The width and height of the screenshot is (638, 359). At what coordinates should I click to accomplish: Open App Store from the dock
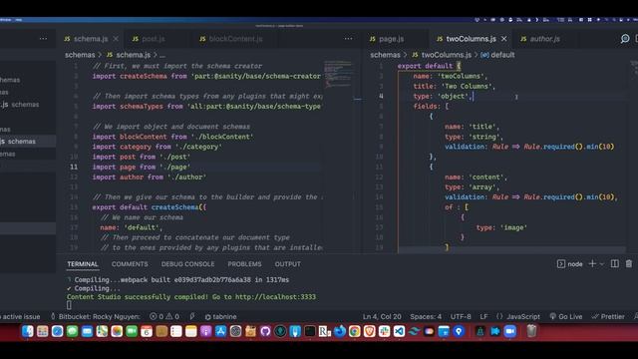pyautogui.click(x=220, y=331)
